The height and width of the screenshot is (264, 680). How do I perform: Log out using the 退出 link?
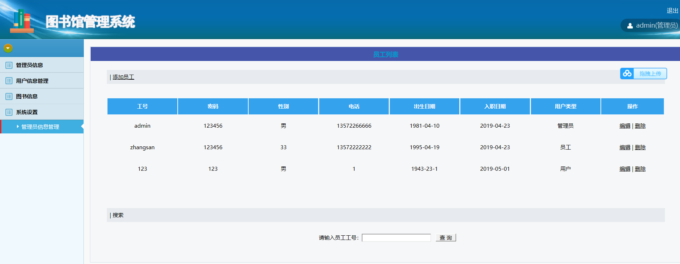(672, 11)
